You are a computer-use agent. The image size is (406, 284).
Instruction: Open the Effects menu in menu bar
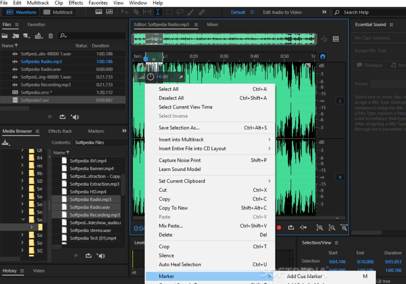click(76, 3)
